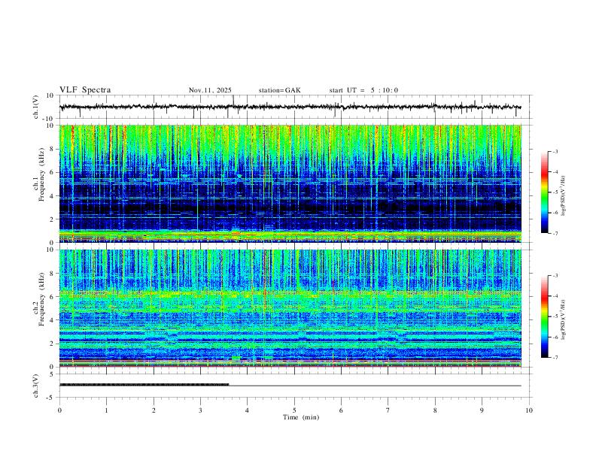Click the "6" tick label on Time axis

[x=341, y=410]
